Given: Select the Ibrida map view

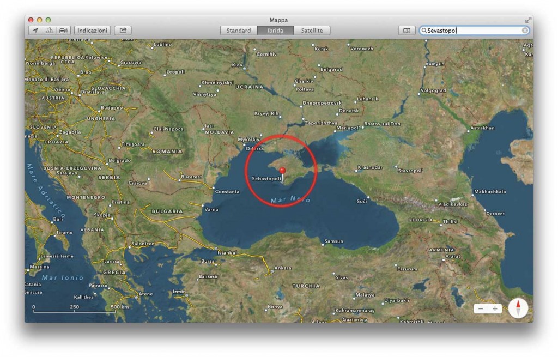Looking at the screenshot, I should 275,31.
